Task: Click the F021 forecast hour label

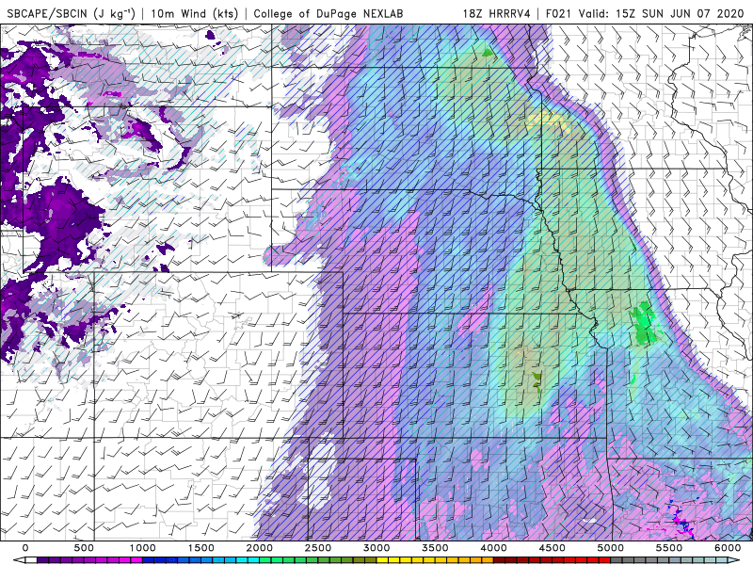Action: coord(560,13)
